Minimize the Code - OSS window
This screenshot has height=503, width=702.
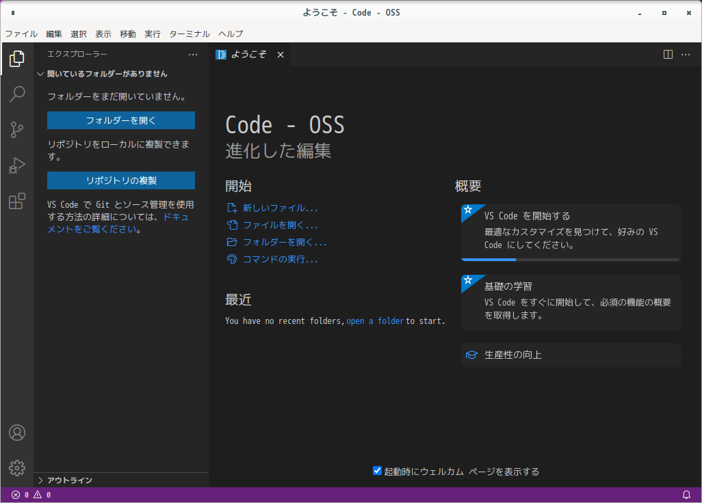(640, 13)
